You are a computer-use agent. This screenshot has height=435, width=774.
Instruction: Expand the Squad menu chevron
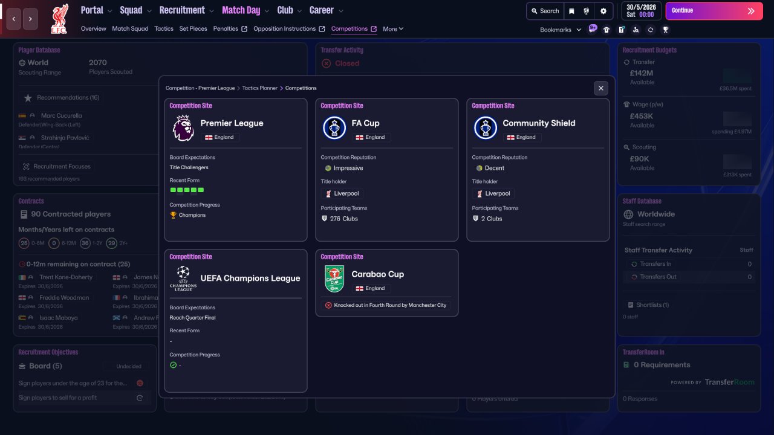click(x=149, y=11)
